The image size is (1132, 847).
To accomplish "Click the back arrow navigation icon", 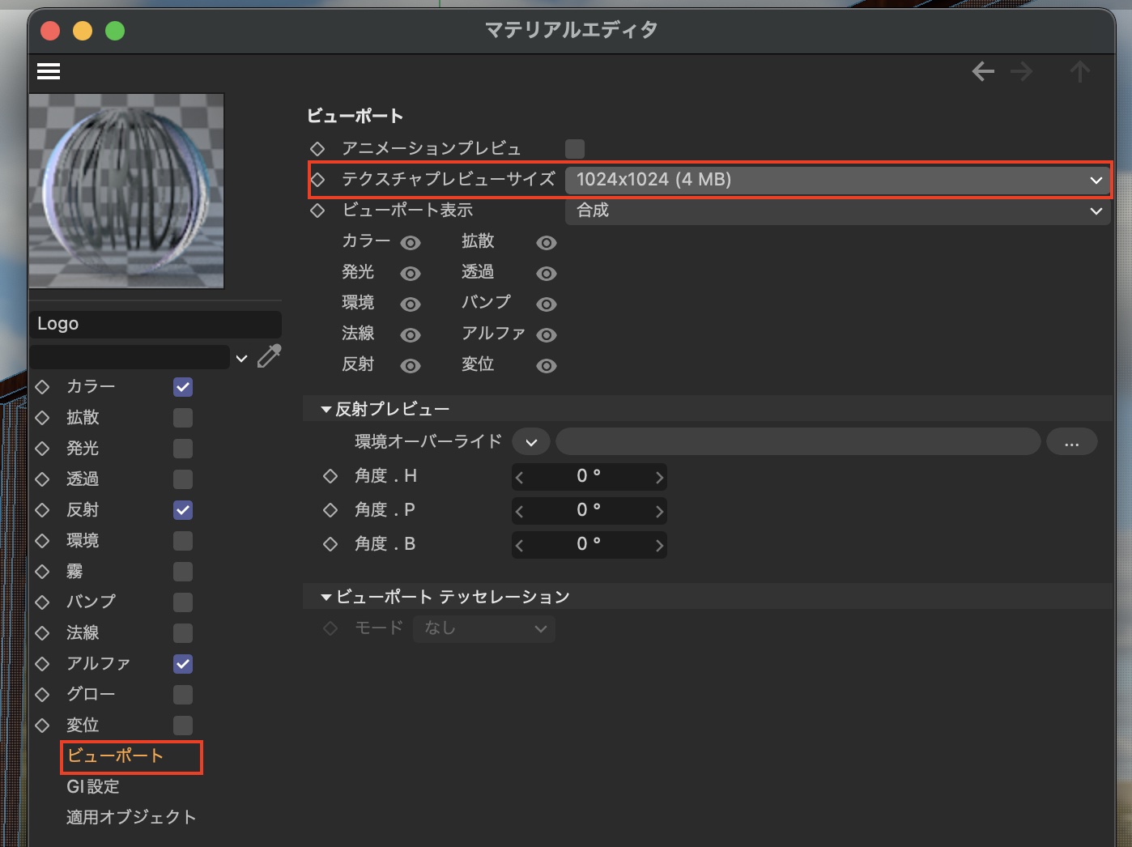I will [x=983, y=72].
